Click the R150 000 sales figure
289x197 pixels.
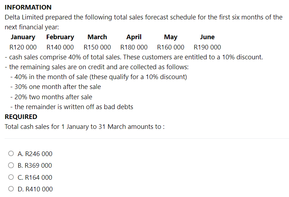(x=97, y=47)
